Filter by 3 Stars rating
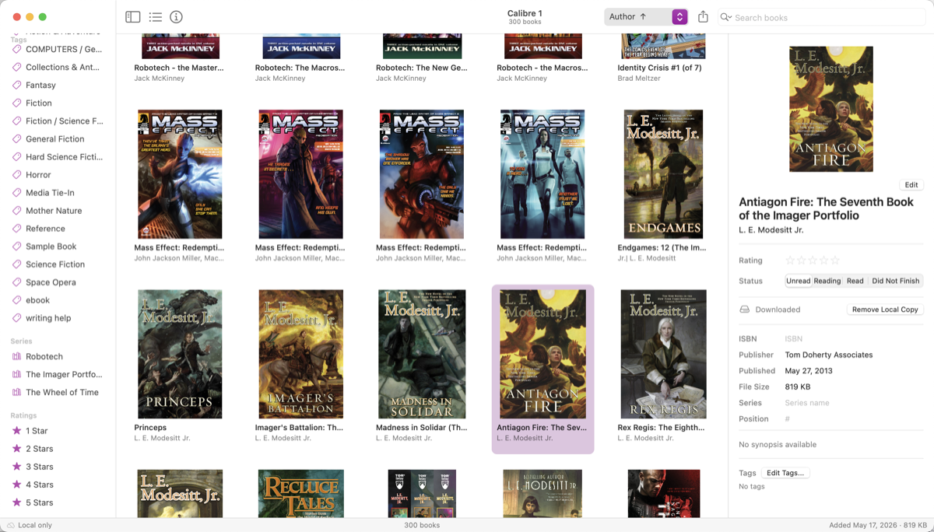Viewport: 934px width, 532px height. click(39, 467)
